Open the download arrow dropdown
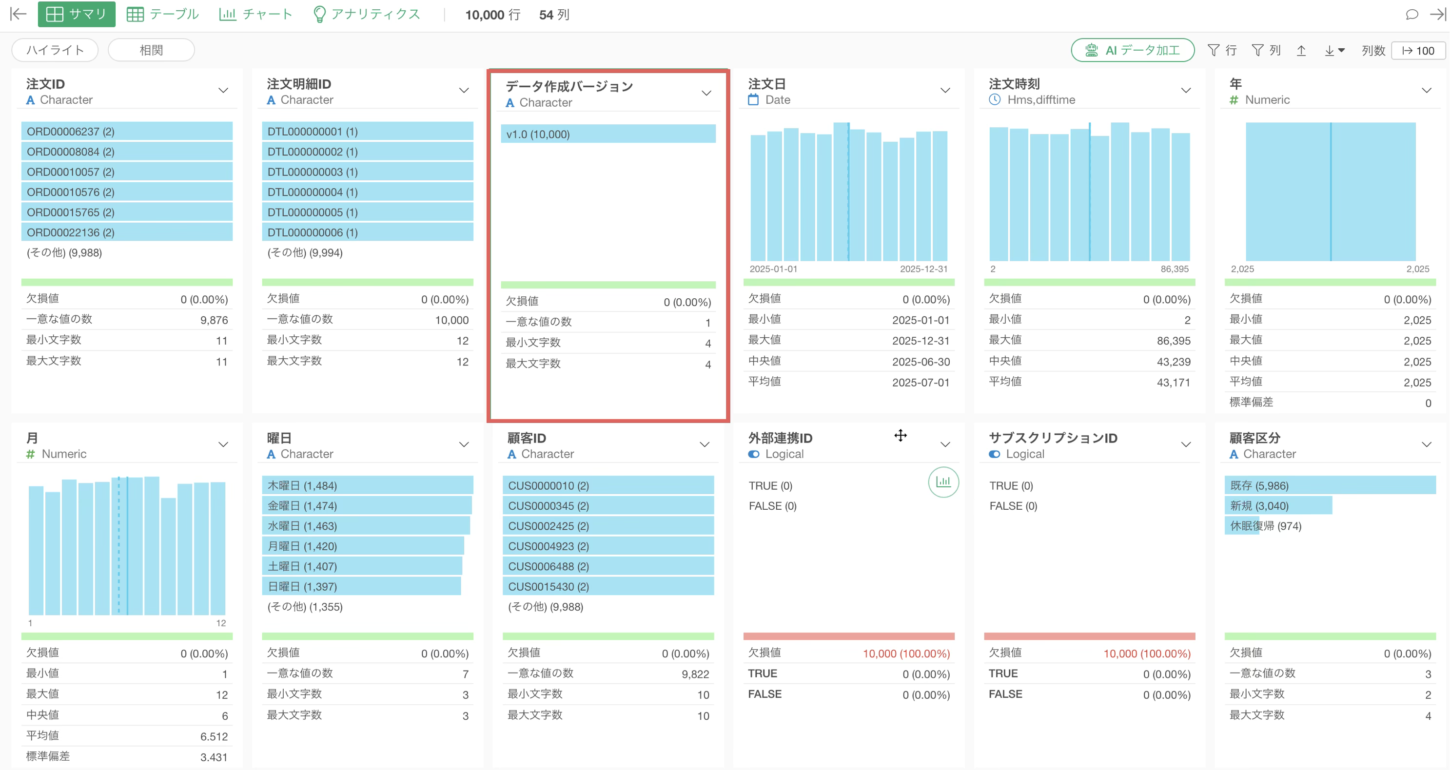This screenshot has width=1450, height=770. pos(1334,51)
